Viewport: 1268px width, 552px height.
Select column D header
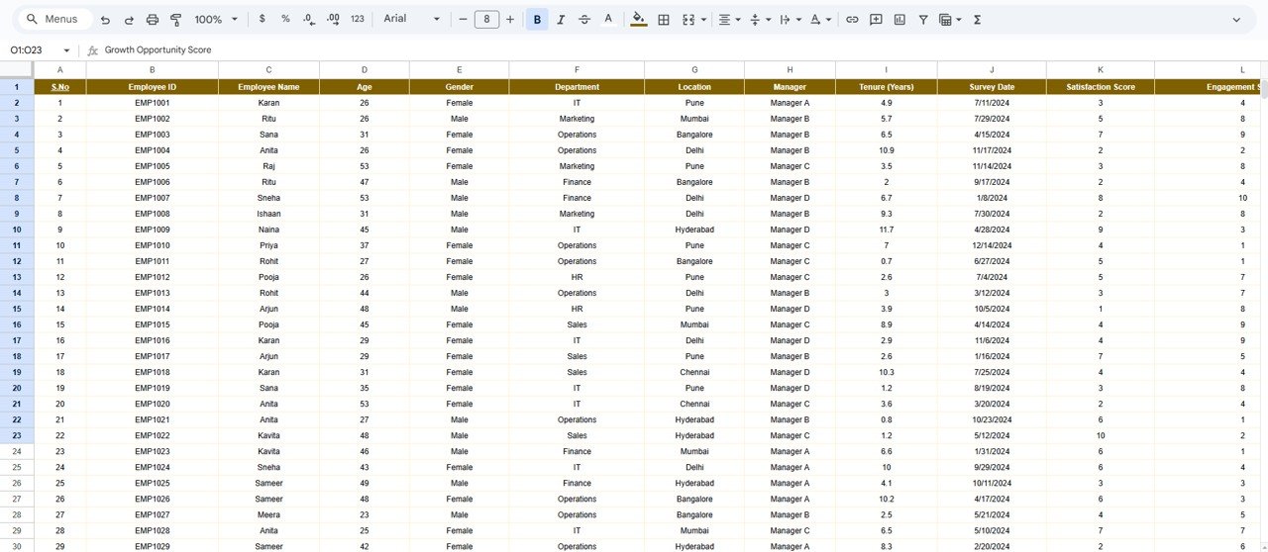coord(365,69)
